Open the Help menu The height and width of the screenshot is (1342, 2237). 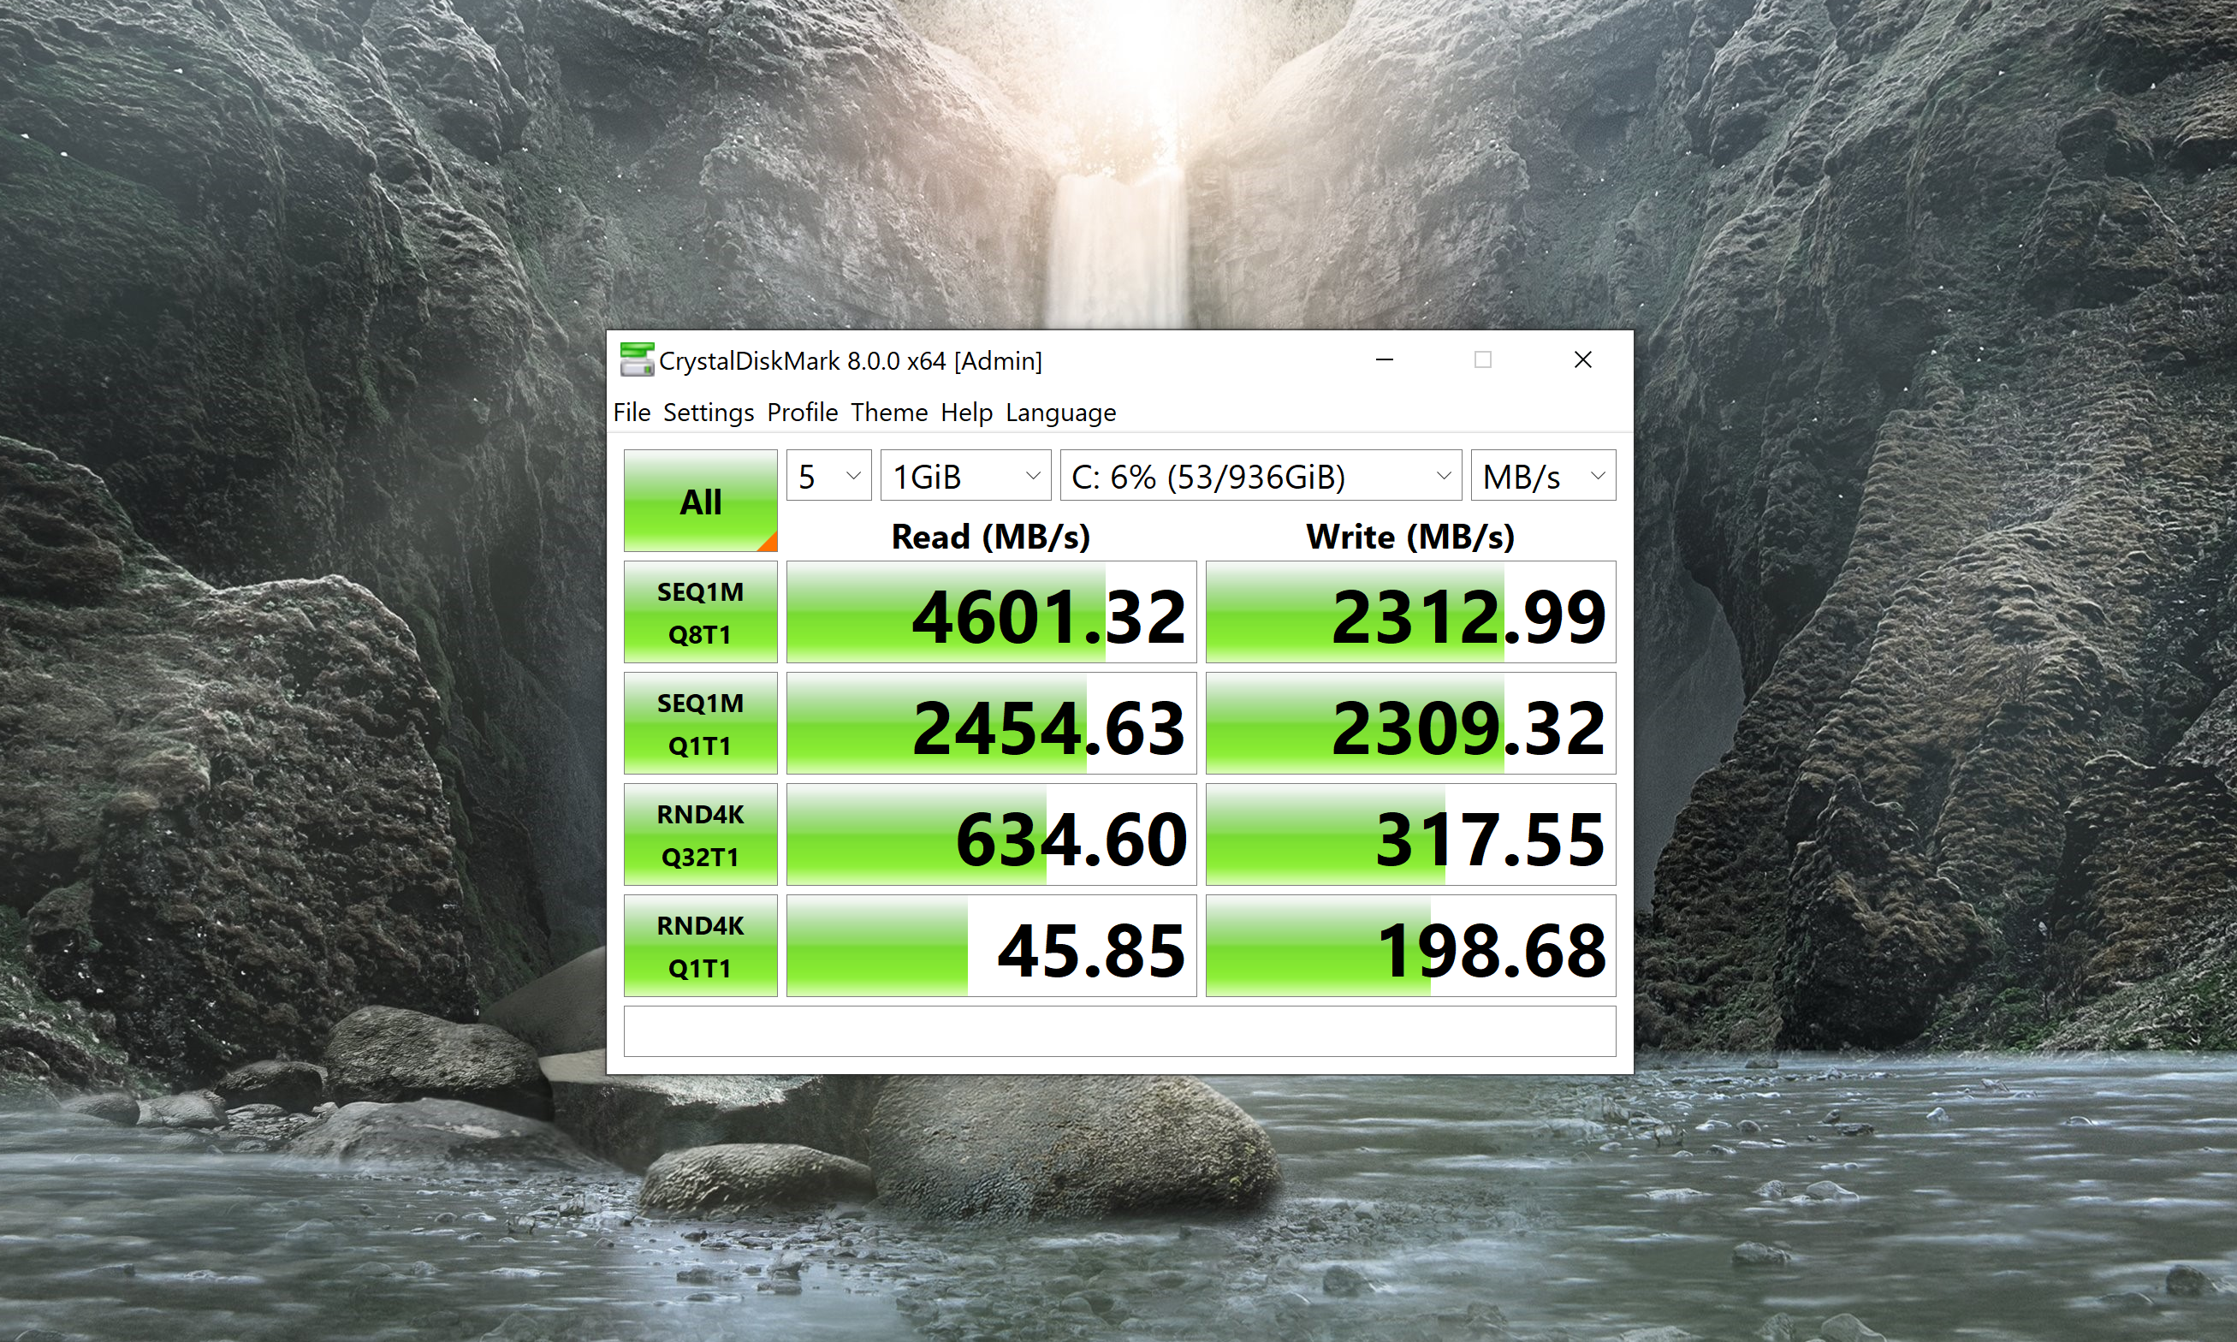(x=966, y=413)
